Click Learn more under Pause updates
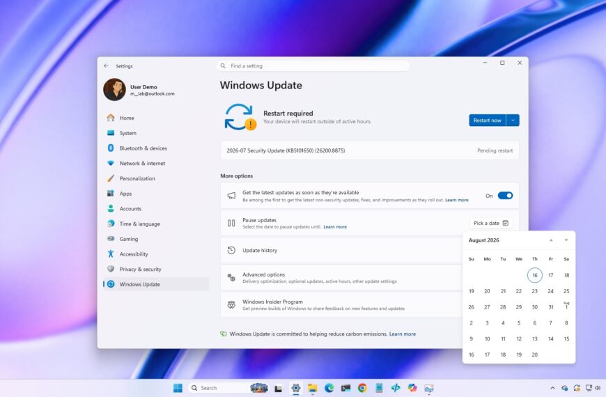Viewport: 606px width, 397px height. [335, 227]
